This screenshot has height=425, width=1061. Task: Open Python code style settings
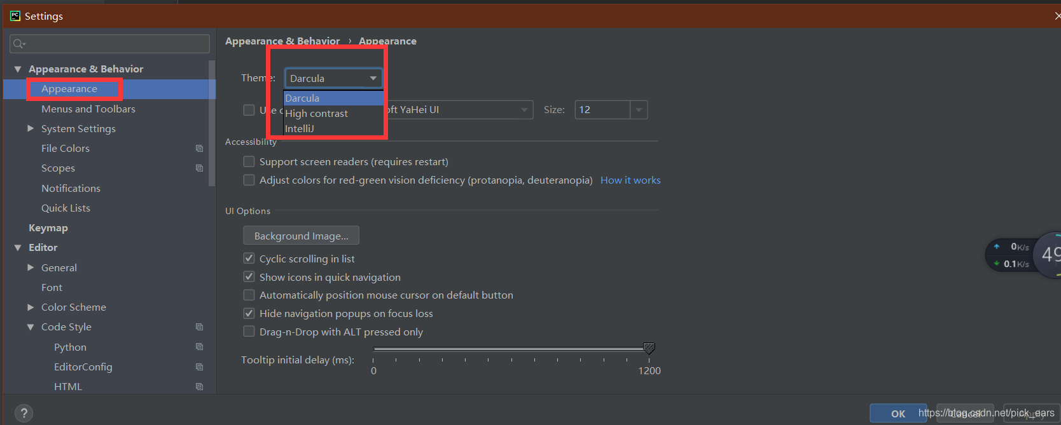point(70,347)
